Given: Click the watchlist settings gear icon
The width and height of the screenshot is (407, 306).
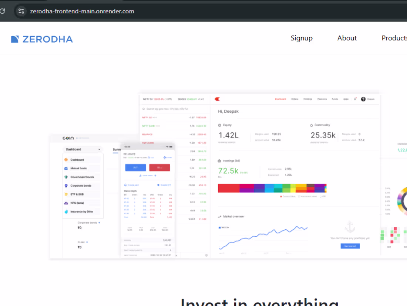Looking at the screenshot, I should (x=206, y=255).
